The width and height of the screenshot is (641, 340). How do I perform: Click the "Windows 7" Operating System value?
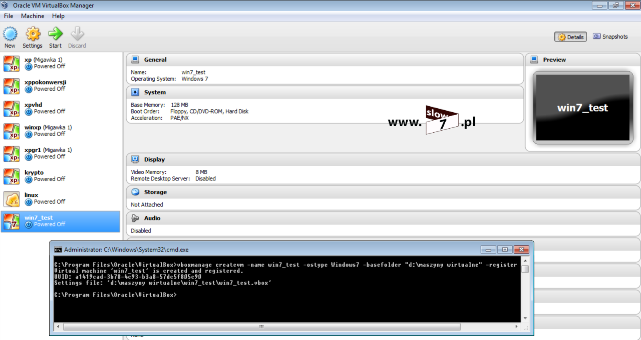click(195, 79)
